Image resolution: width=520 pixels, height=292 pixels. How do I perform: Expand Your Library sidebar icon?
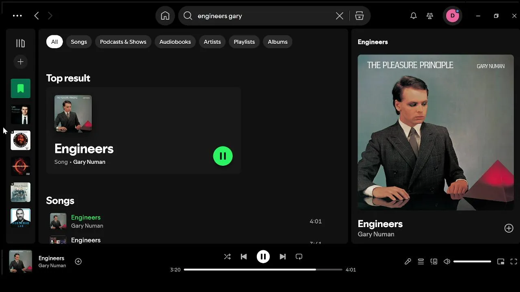(20, 43)
